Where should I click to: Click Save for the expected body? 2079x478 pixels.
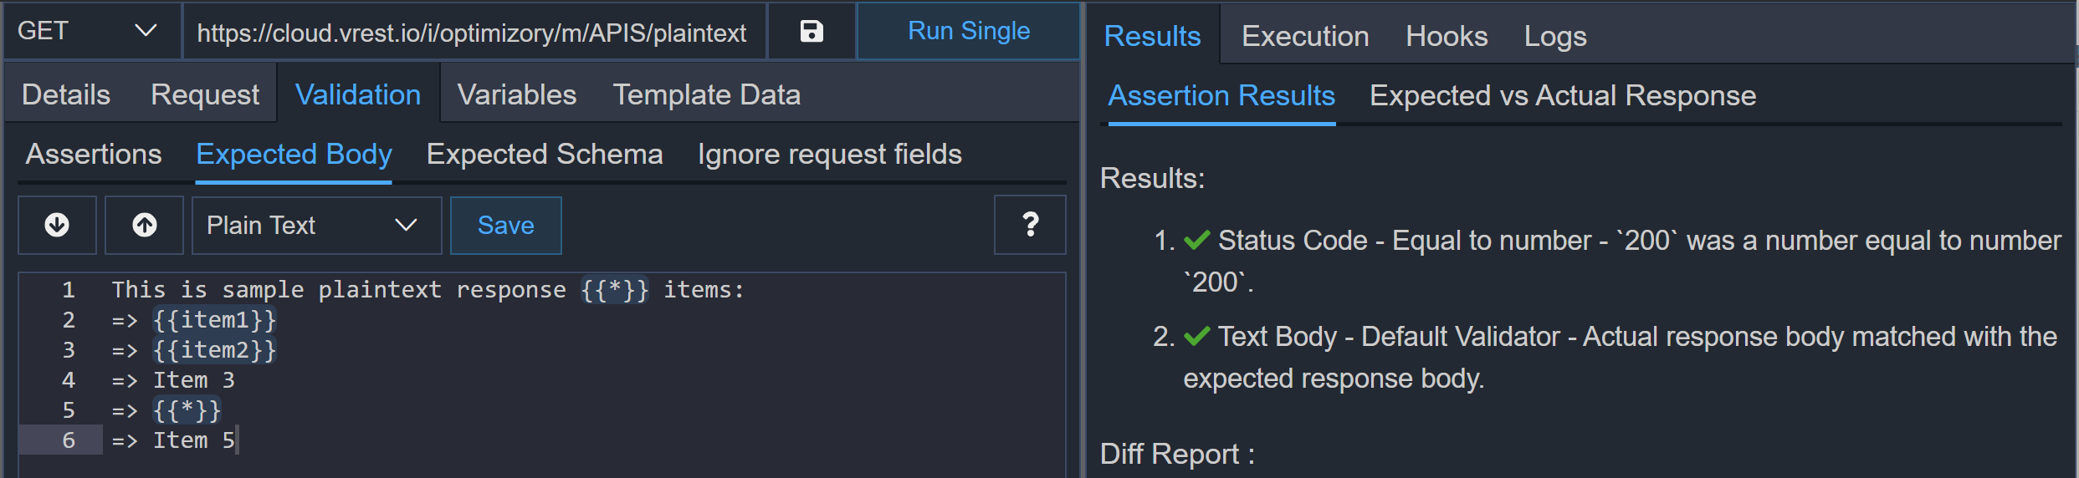(505, 226)
